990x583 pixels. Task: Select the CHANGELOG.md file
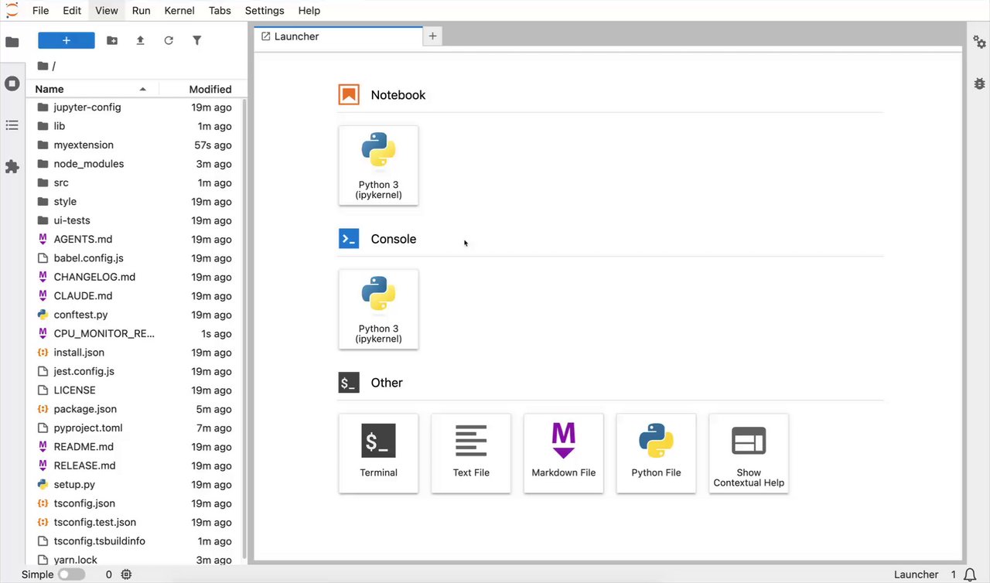[135, 277]
